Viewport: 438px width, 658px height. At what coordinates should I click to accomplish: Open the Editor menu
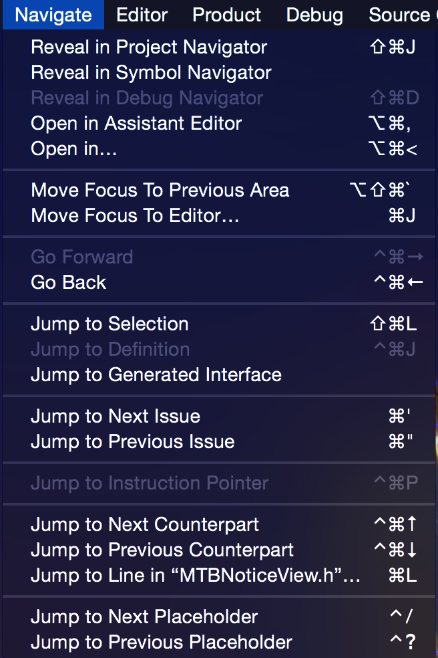pos(142,15)
